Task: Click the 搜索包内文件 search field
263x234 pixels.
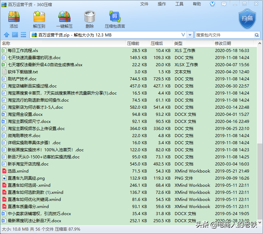Action: pos(225,35)
